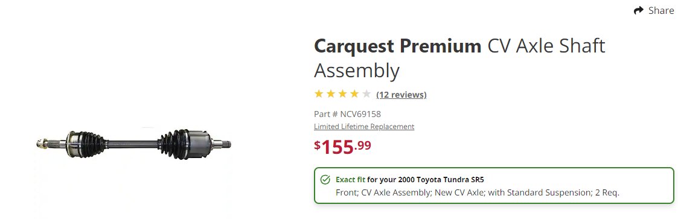Screen dimensions: 678x219
Task: Select the fifth gray rating star
Action: (366, 94)
